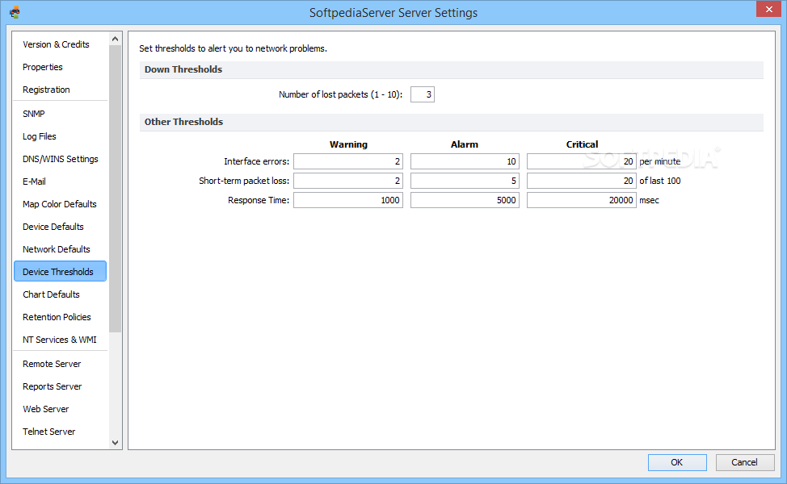Open the Version & Credits page
The width and height of the screenshot is (787, 484).
point(56,44)
